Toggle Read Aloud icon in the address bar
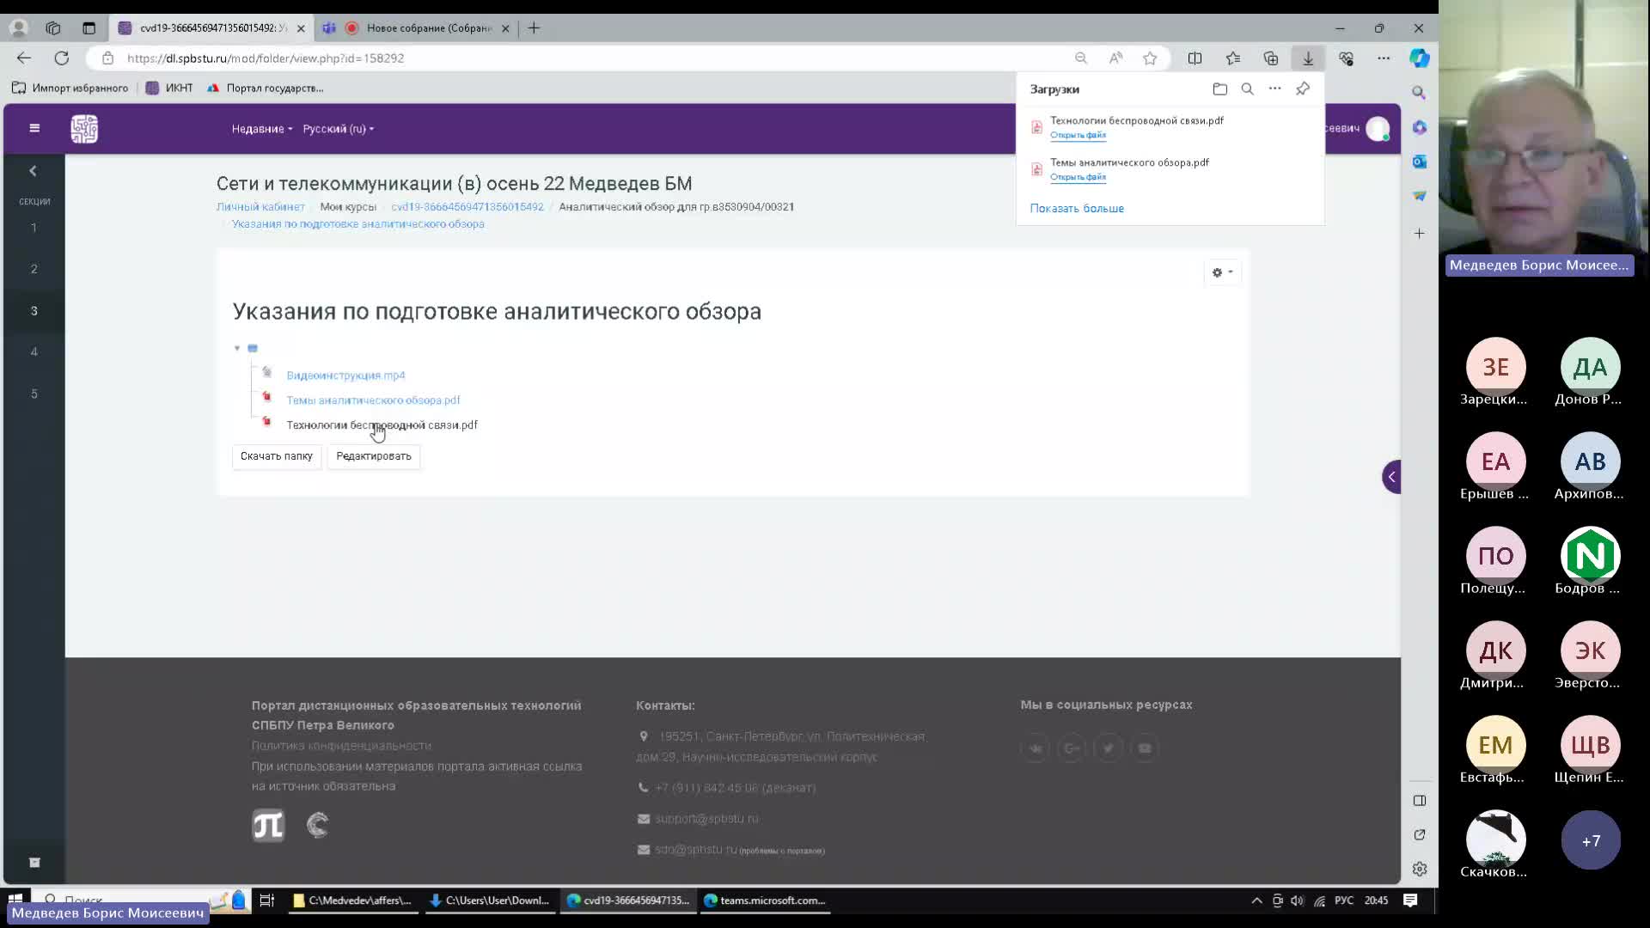1650x928 pixels. 1115,58
